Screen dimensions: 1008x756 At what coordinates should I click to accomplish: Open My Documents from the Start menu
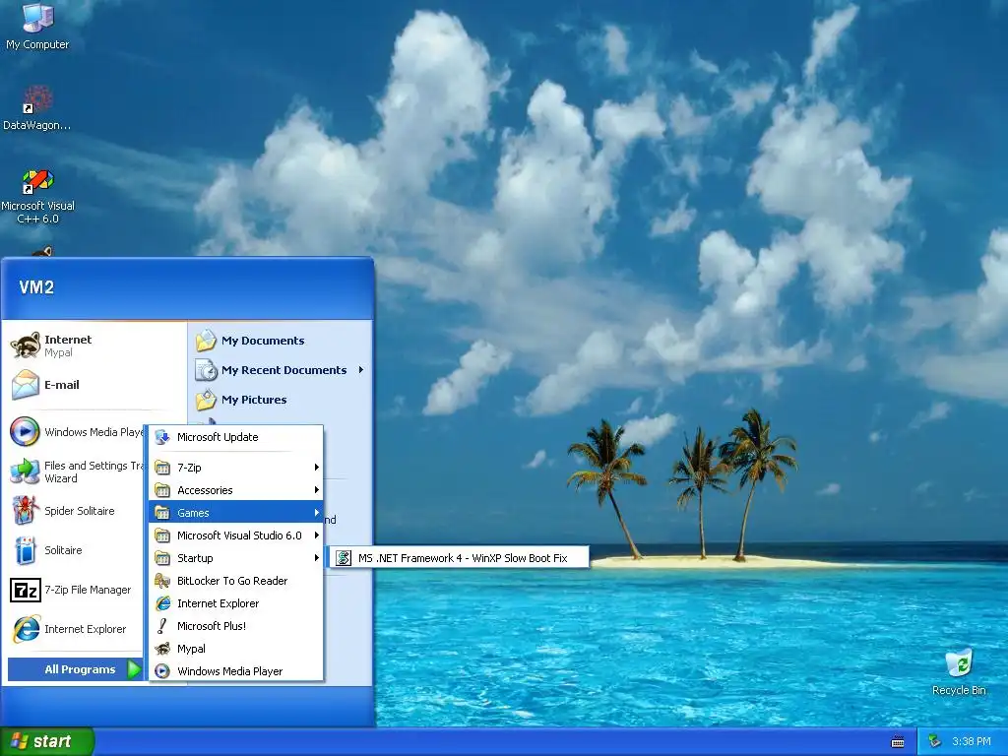coord(281,340)
